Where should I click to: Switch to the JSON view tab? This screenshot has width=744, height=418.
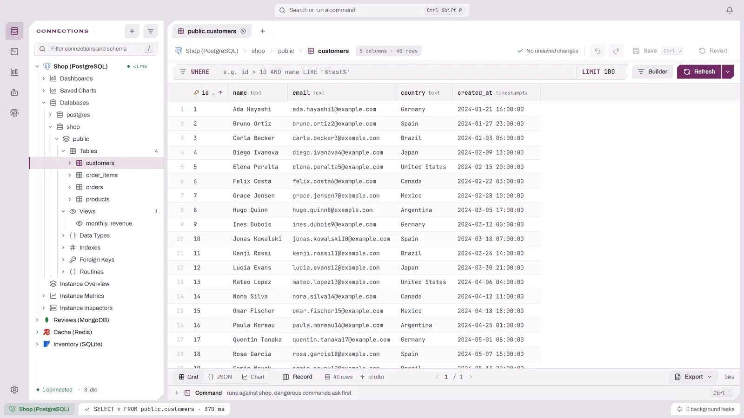[x=220, y=377]
